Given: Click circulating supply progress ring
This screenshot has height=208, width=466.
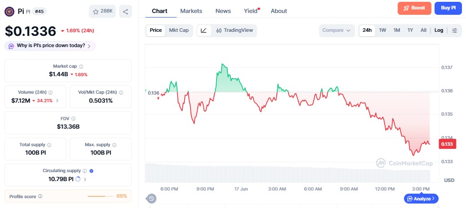Looking at the screenshot, I should coord(78,179).
